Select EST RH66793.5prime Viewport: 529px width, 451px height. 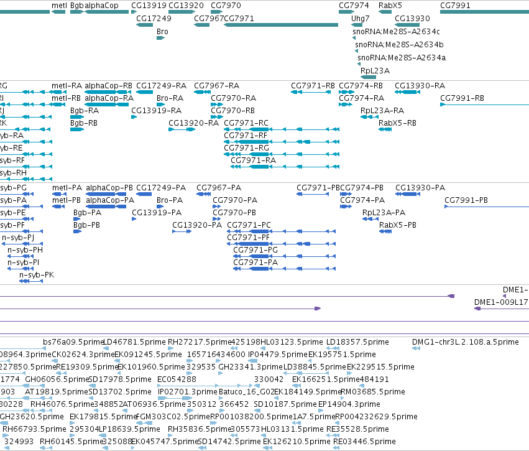(x=34, y=429)
